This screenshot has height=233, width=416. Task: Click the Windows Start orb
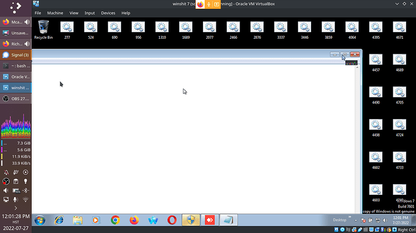[x=40, y=220]
